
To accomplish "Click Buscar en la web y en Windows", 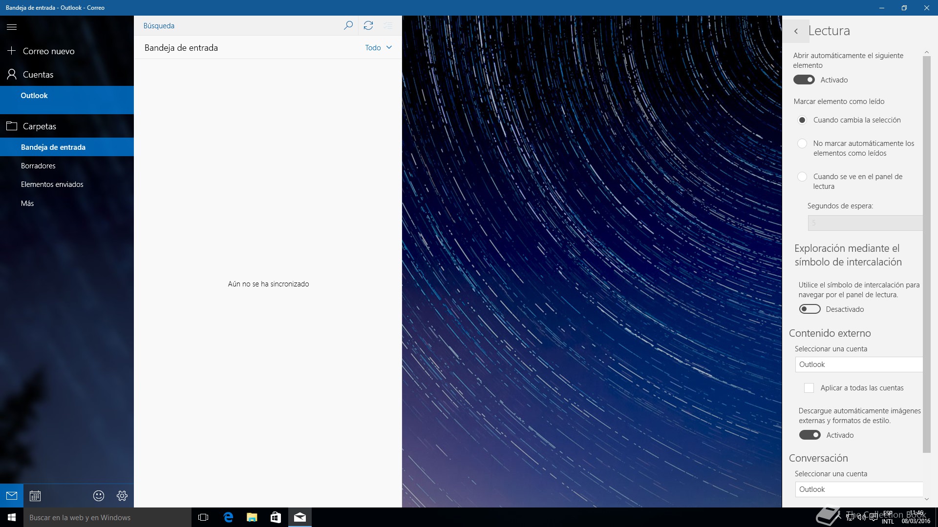I will pyautogui.click(x=107, y=517).
